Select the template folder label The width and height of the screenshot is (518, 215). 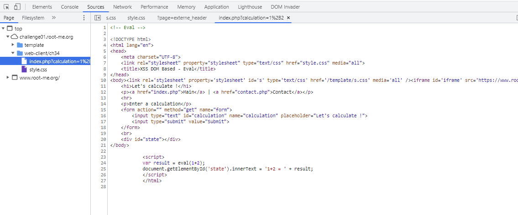(x=34, y=45)
